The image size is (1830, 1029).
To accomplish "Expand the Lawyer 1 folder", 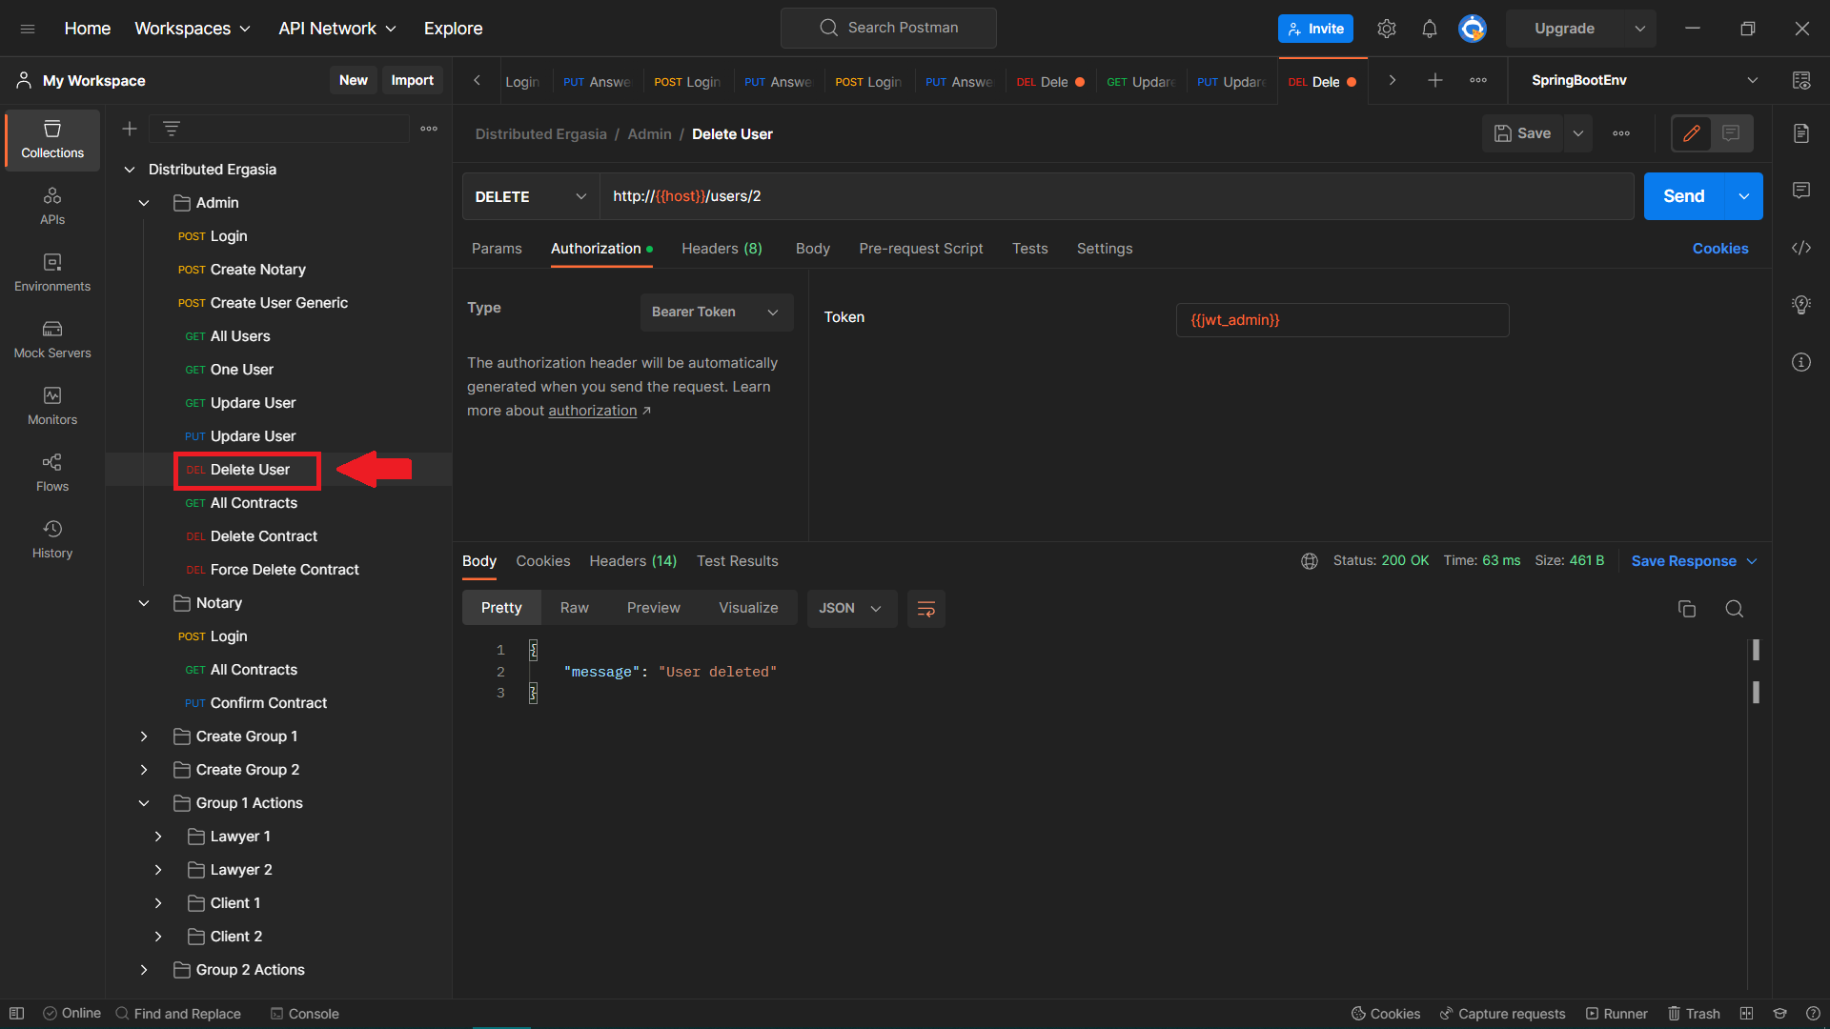I will pos(158,837).
